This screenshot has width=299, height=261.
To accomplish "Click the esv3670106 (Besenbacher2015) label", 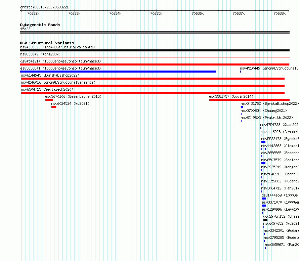I will pyautogui.click(x=74, y=96).
